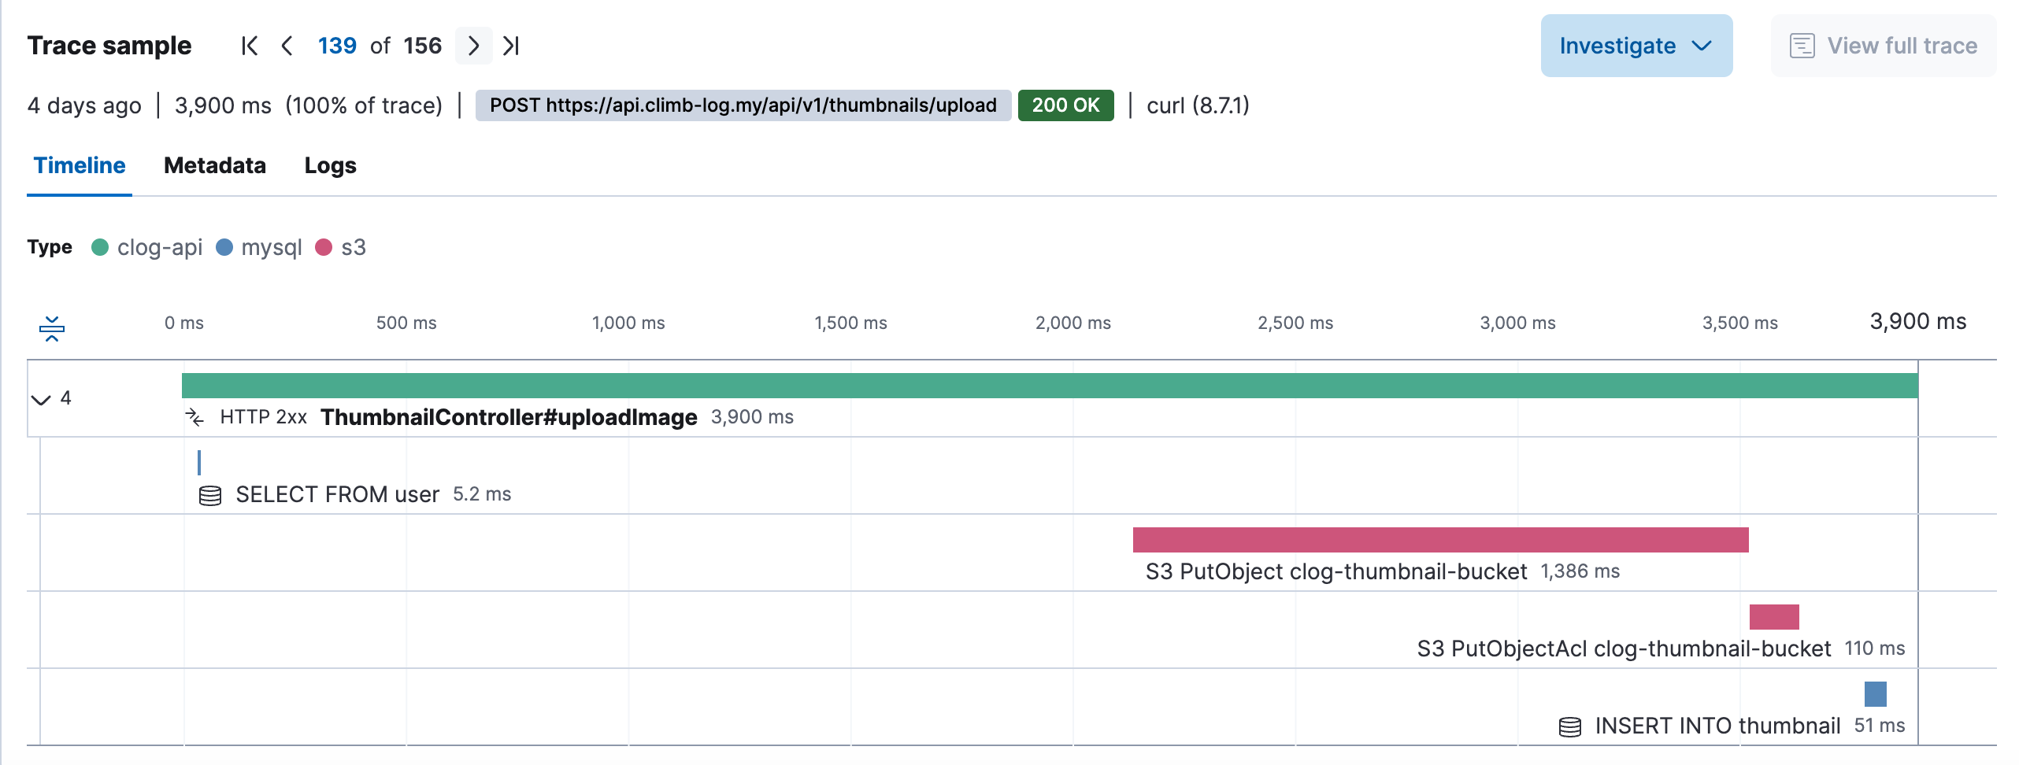Open the Logs tab
The image size is (2019, 765).
pos(331,165)
